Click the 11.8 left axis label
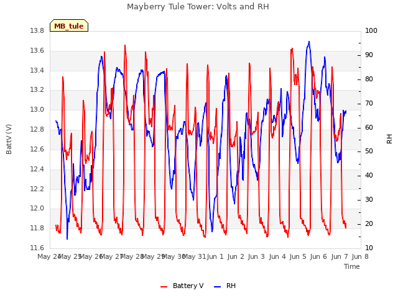 [x=37, y=228]
